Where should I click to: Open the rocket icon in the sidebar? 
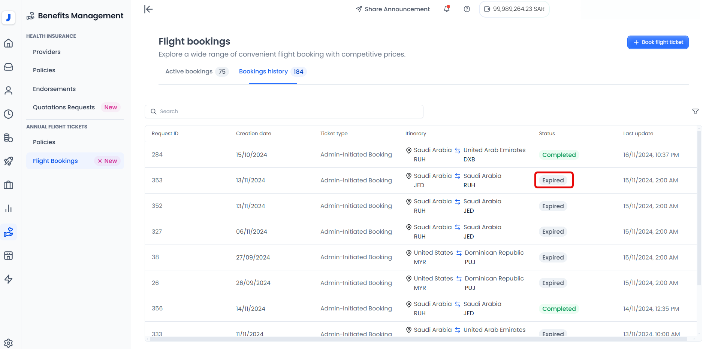[8, 161]
